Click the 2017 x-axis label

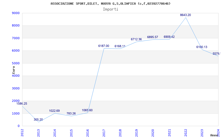[x=104, y=133]
